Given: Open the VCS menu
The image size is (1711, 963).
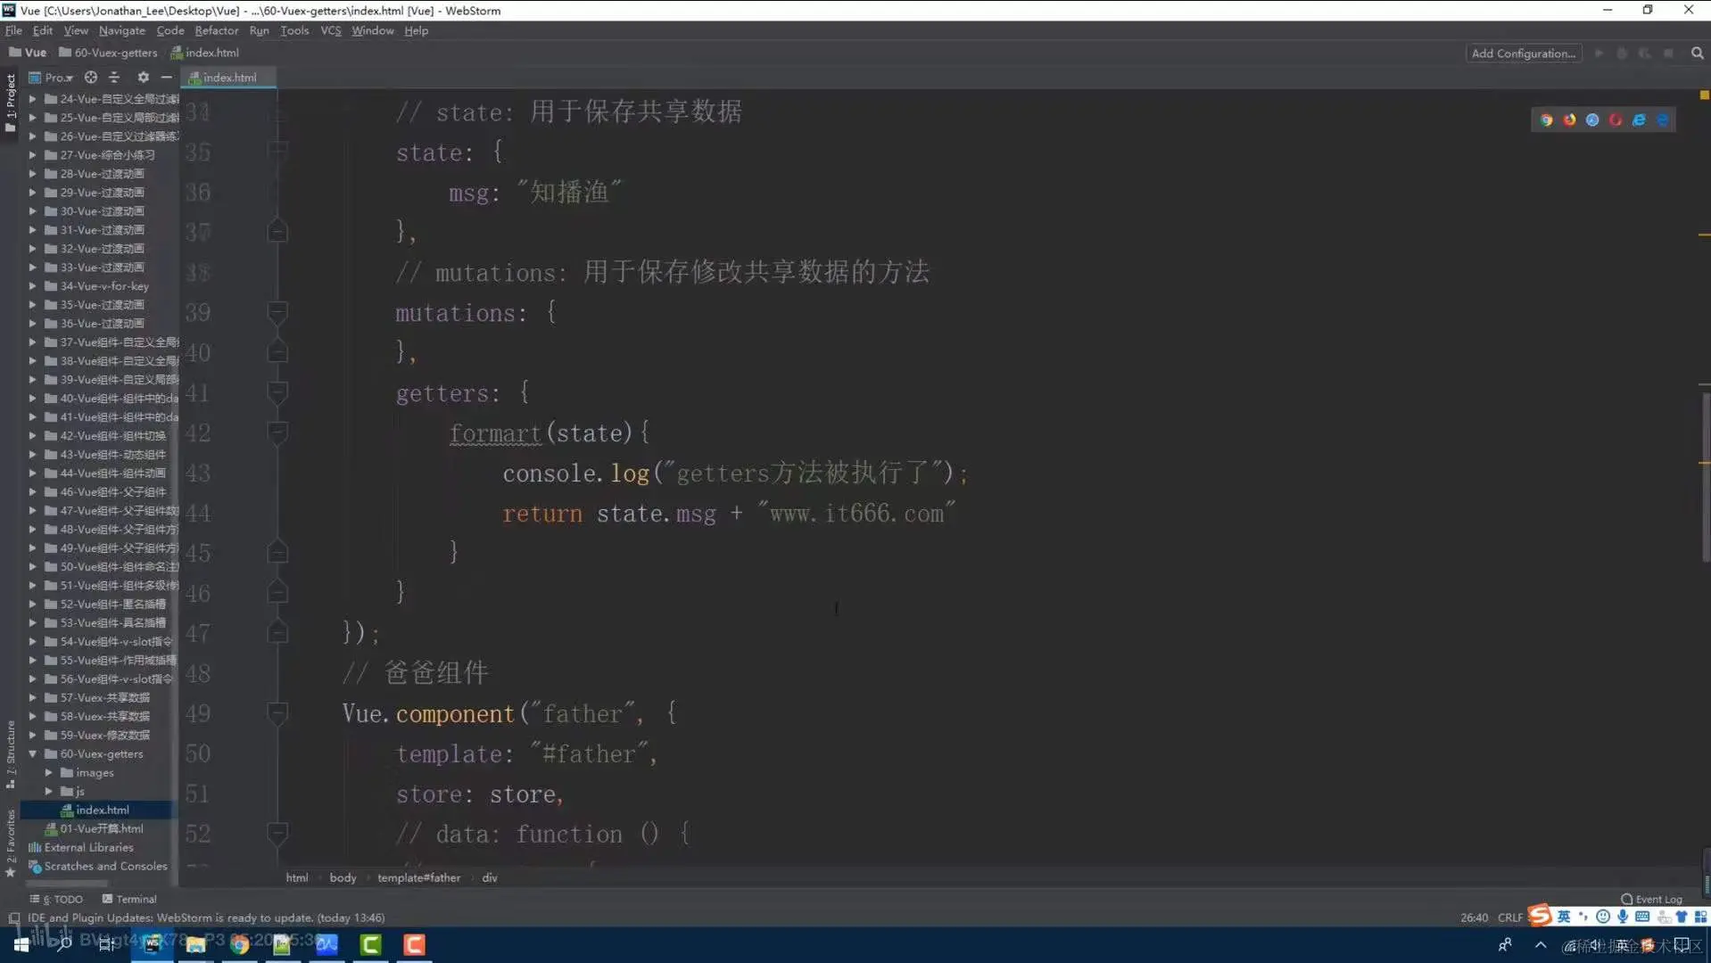Looking at the screenshot, I should (329, 29).
